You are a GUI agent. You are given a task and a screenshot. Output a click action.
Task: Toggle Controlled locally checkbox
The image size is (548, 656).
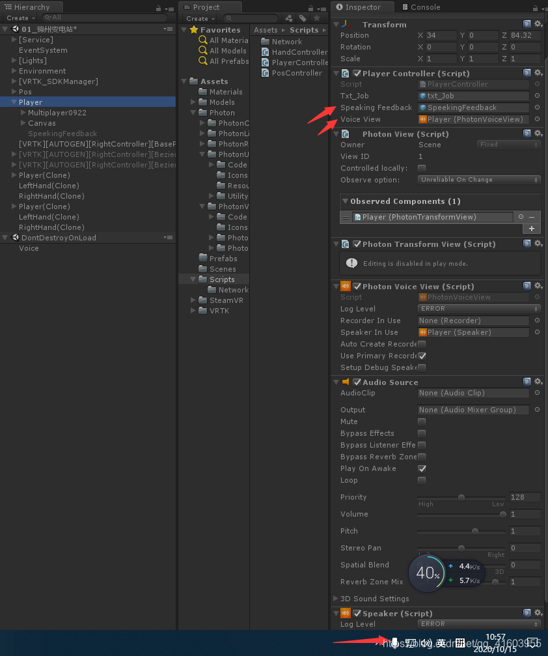tap(422, 168)
